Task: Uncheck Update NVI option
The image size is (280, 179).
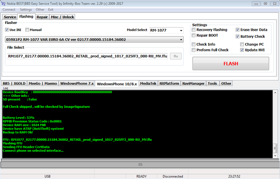Action: [242, 50]
